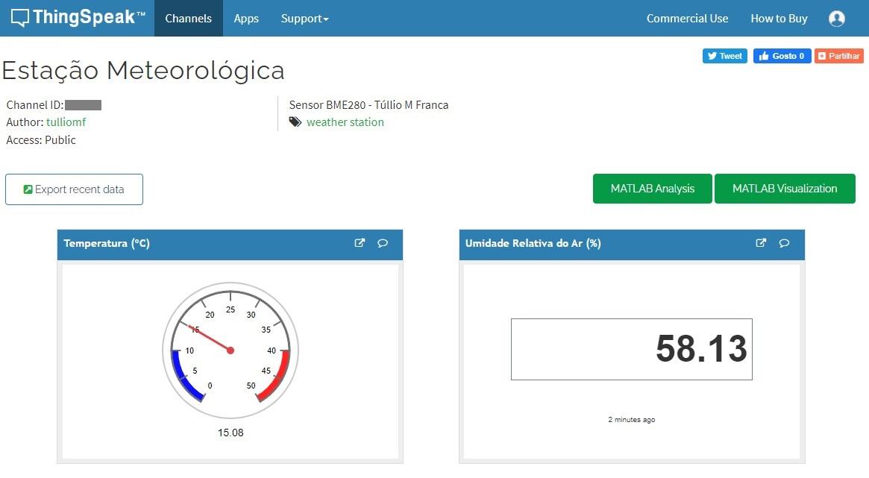869x478 pixels.
Task: Click the Channel ID label
Action: (35, 104)
